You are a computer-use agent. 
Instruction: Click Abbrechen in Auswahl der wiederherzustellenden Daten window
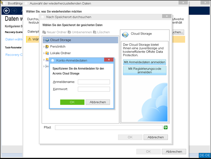pos(174,152)
